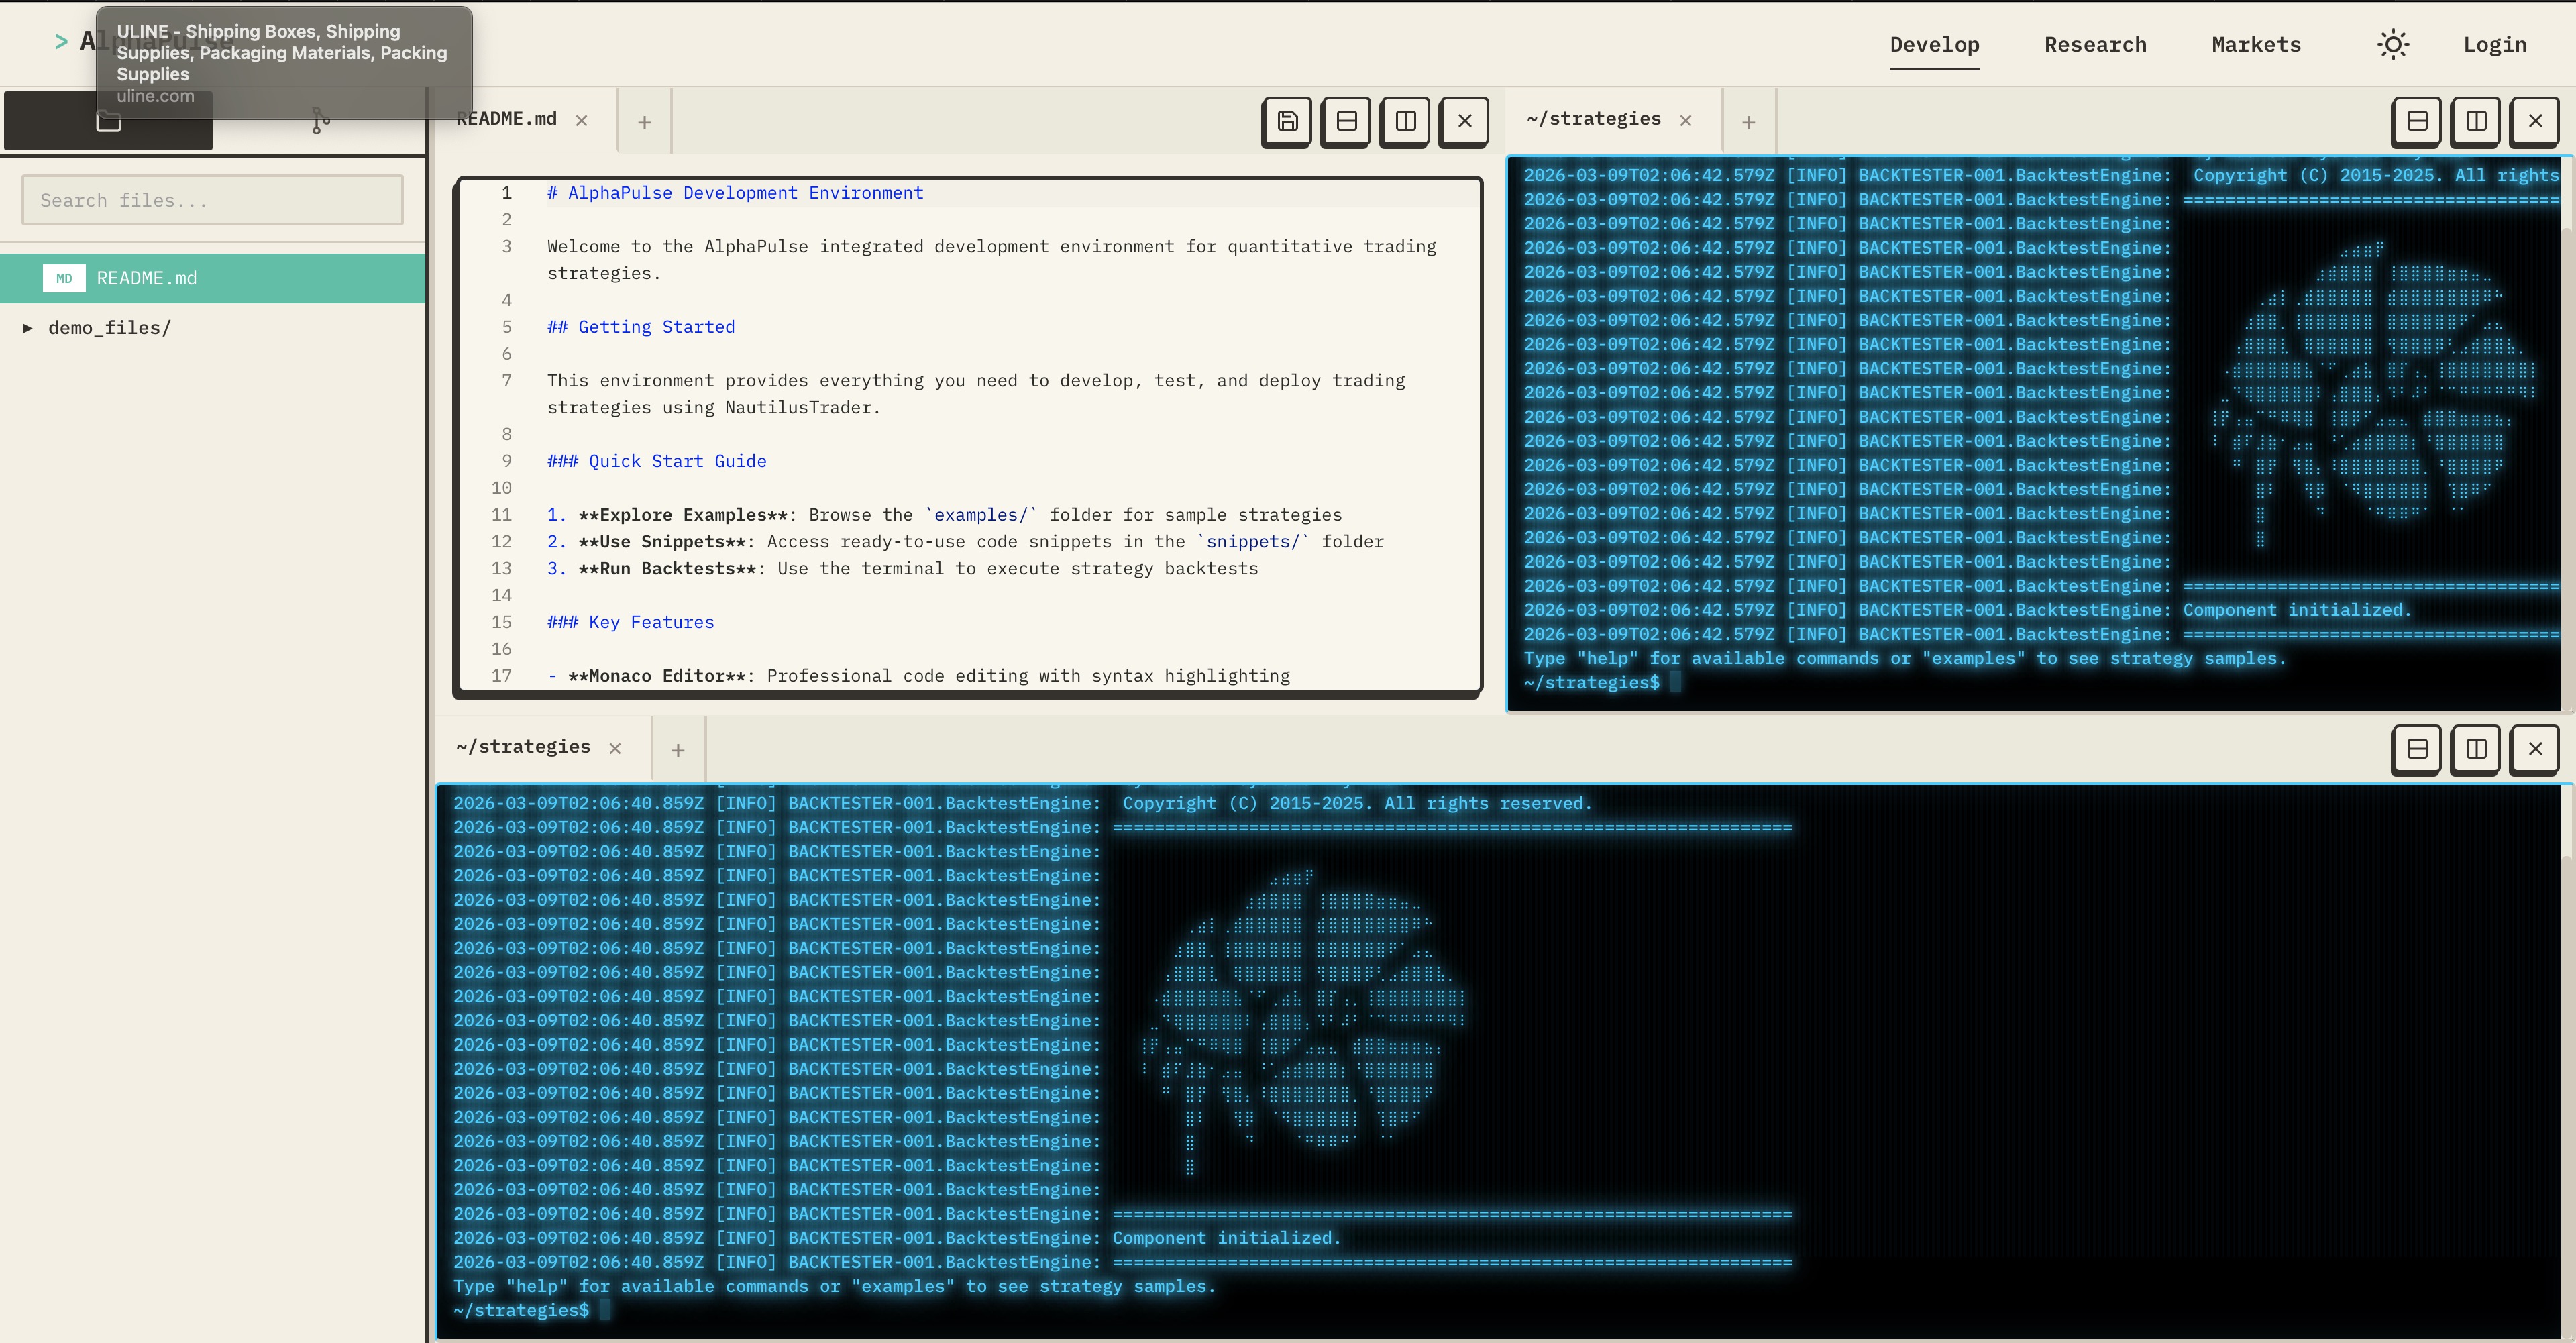Split the editor pane vertically
This screenshot has width=2576, height=1343.
pos(1405,121)
